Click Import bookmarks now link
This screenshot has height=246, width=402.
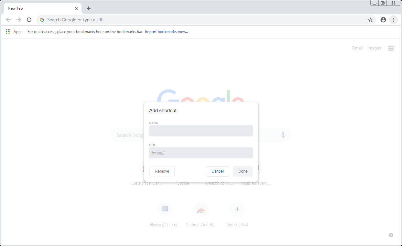coord(166,32)
